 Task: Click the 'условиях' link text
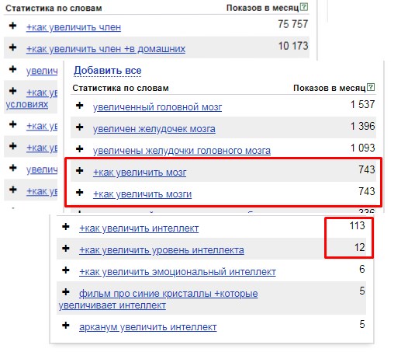click(x=26, y=104)
